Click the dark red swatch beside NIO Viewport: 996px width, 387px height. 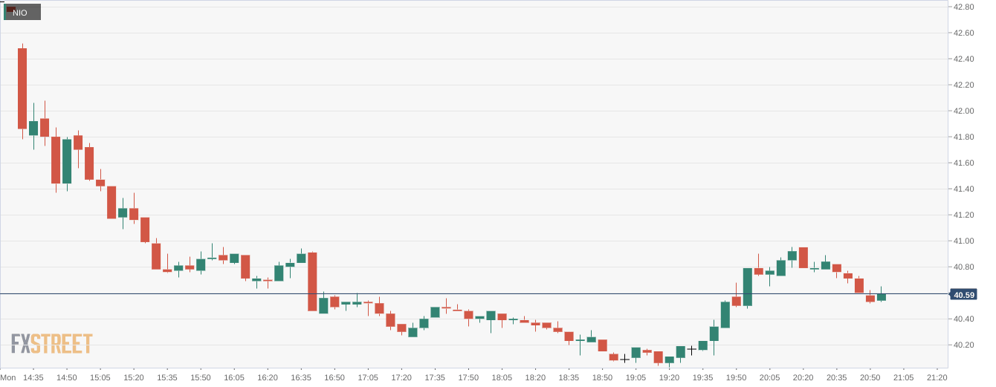[10, 8]
